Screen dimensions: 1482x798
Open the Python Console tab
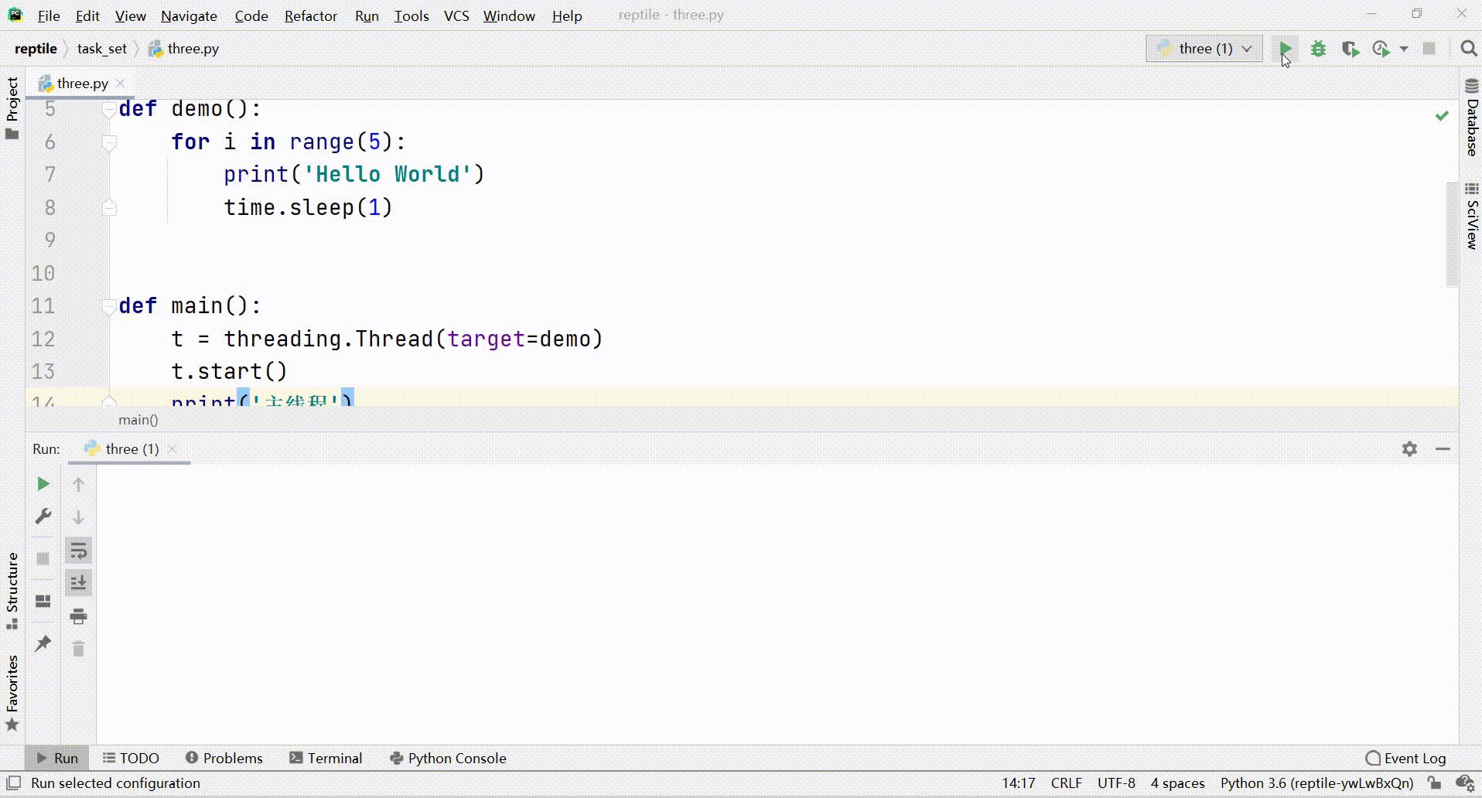click(448, 759)
